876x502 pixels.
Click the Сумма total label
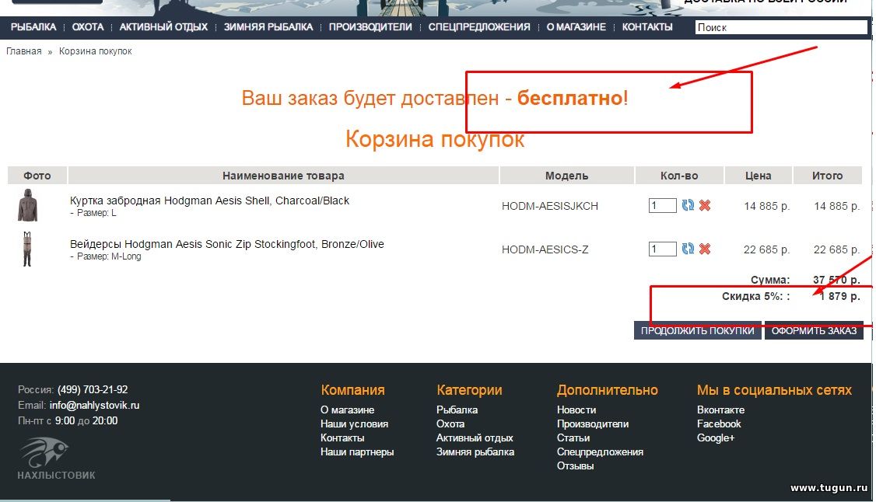[770, 280]
